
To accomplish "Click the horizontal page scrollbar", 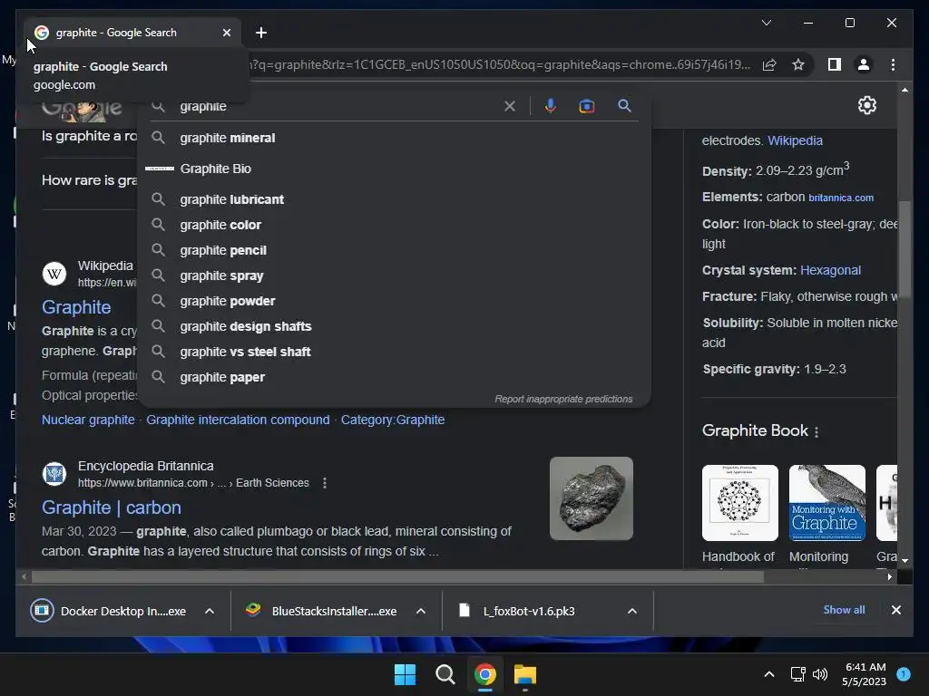I will [397, 576].
